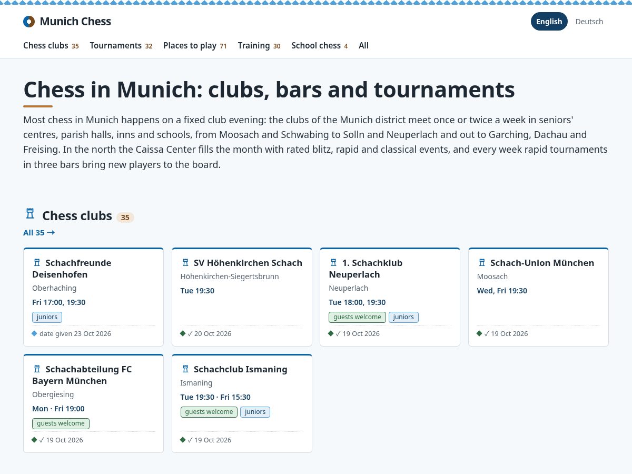Open 1. Schachklub Neuperlach club card

pos(390,297)
